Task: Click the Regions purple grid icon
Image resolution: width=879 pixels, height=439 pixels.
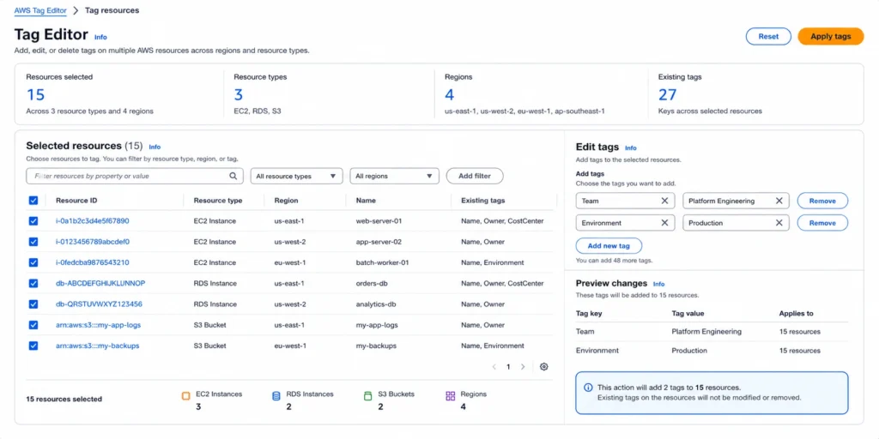Action: click(450, 396)
